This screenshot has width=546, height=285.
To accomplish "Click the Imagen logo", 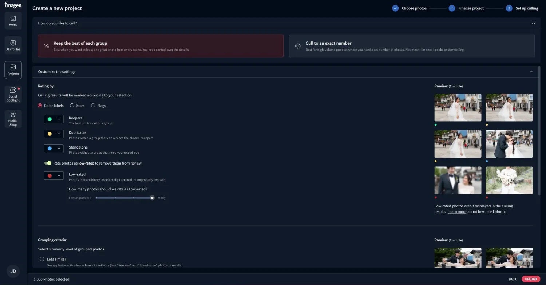I will tap(13, 5).
